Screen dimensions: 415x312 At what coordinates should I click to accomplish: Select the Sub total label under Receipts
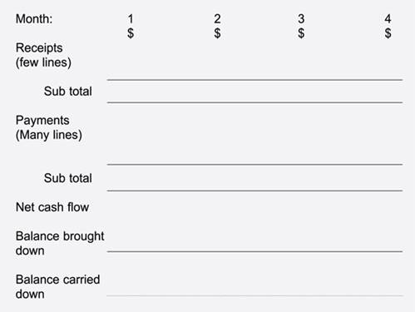click(x=68, y=92)
